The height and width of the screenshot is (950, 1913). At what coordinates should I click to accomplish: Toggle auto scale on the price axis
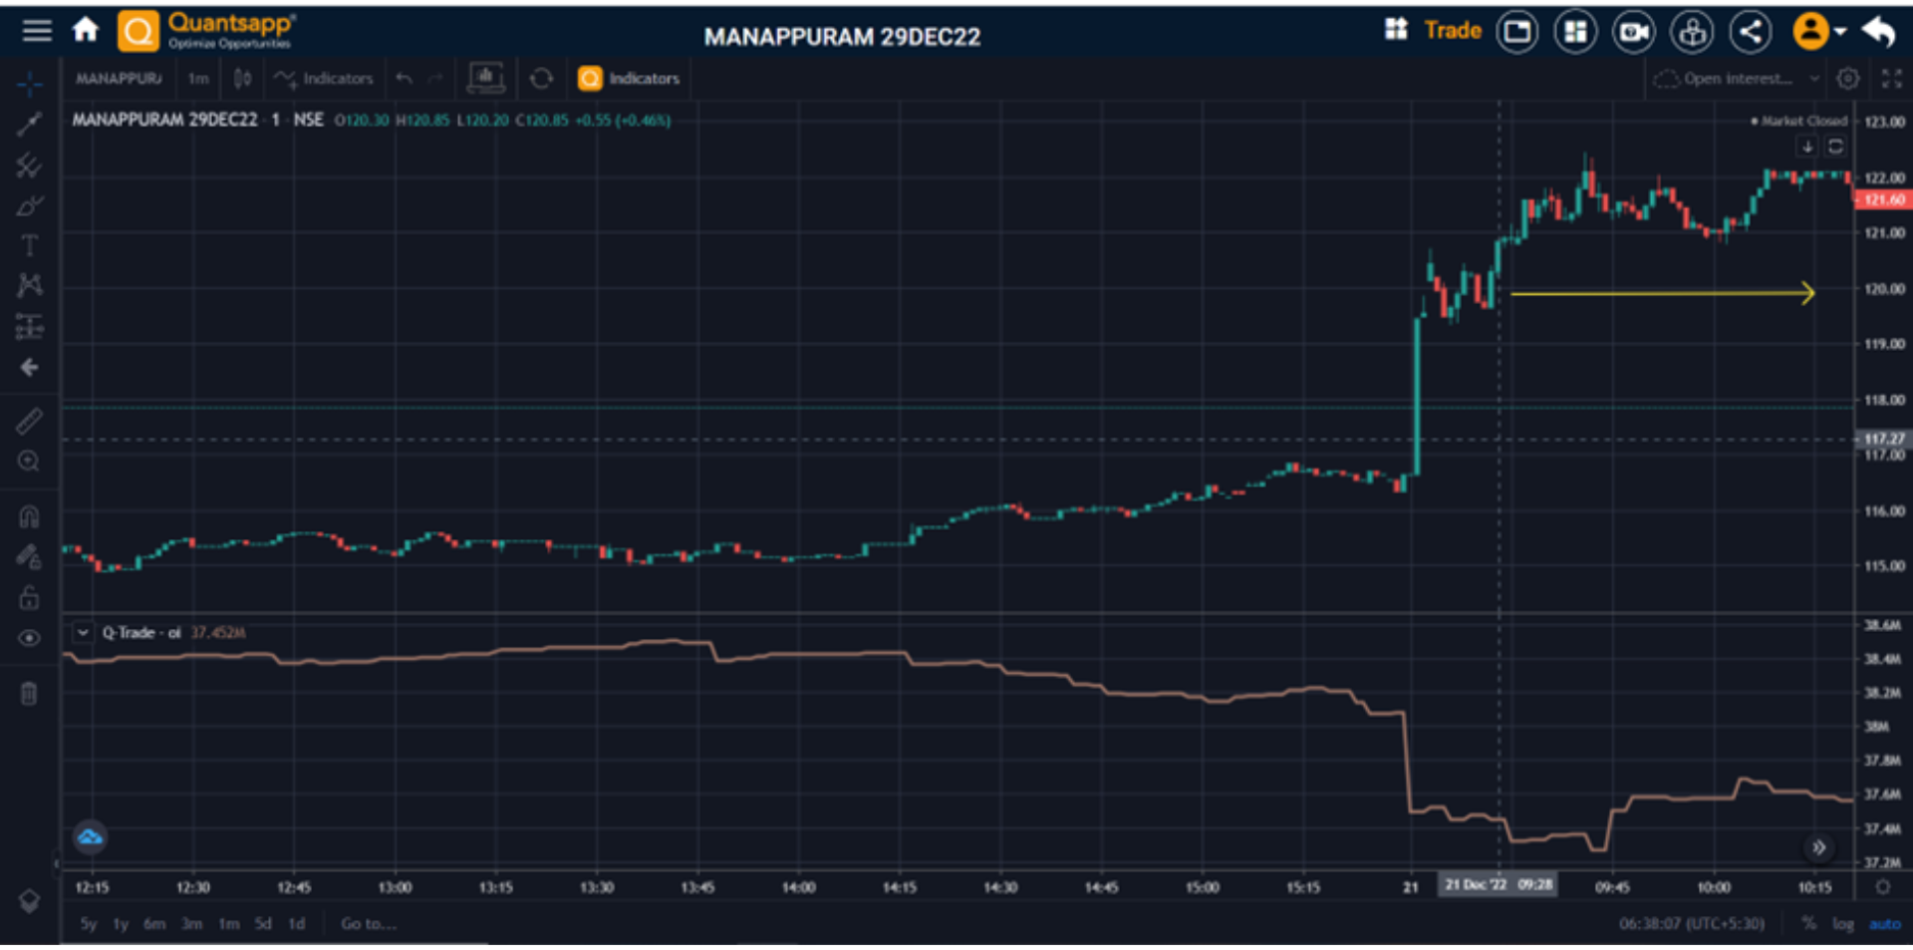[1884, 924]
